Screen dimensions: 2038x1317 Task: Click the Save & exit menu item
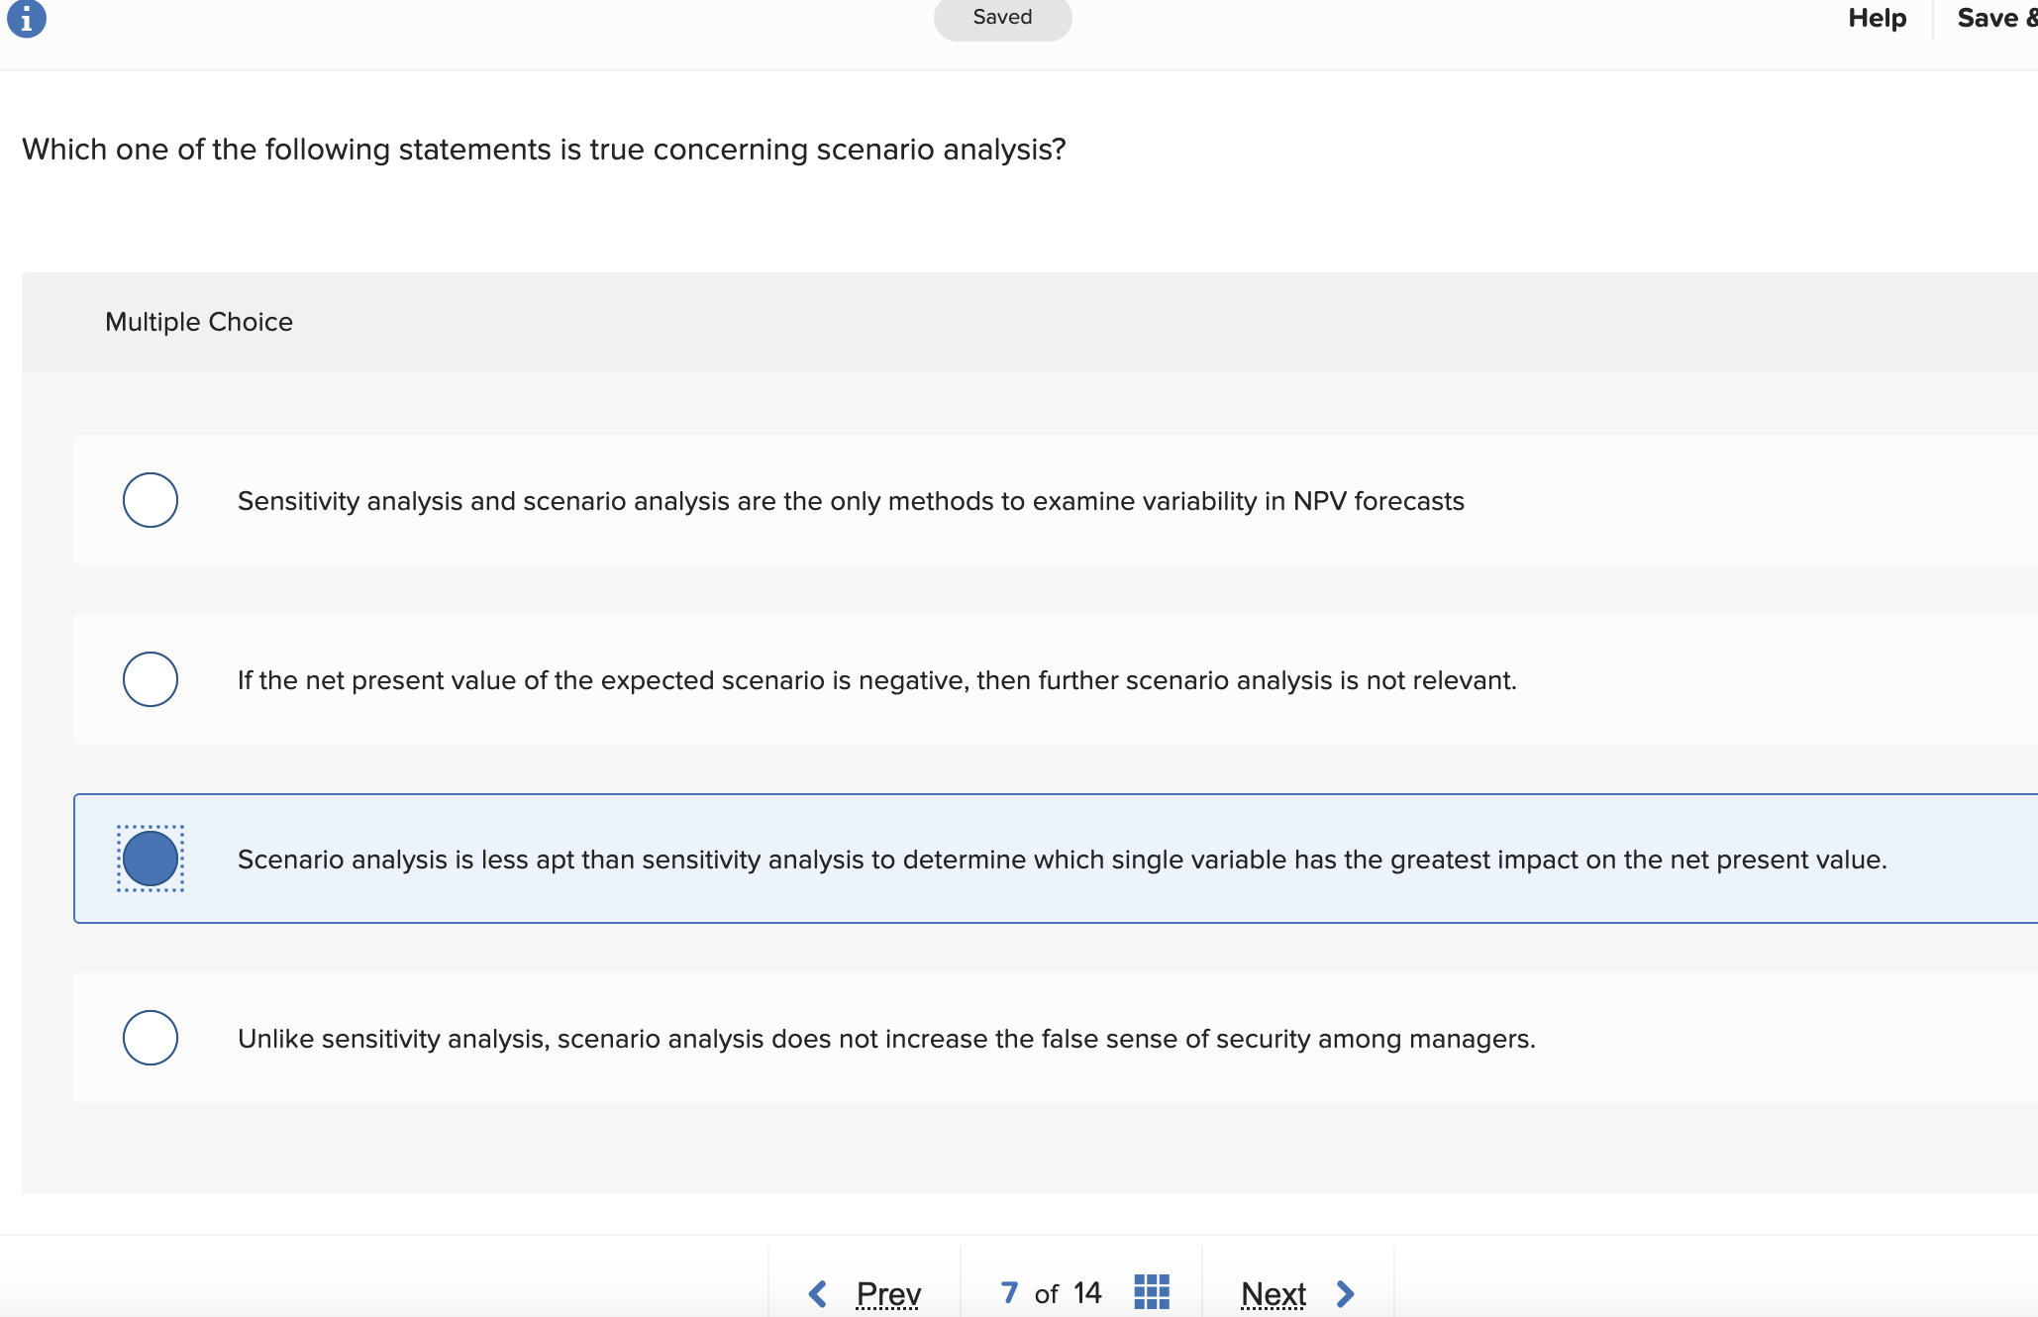(x=1995, y=18)
